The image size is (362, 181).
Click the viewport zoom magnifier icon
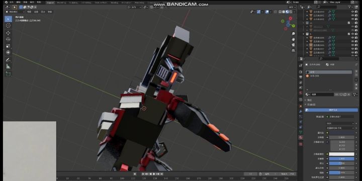point(294,34)
